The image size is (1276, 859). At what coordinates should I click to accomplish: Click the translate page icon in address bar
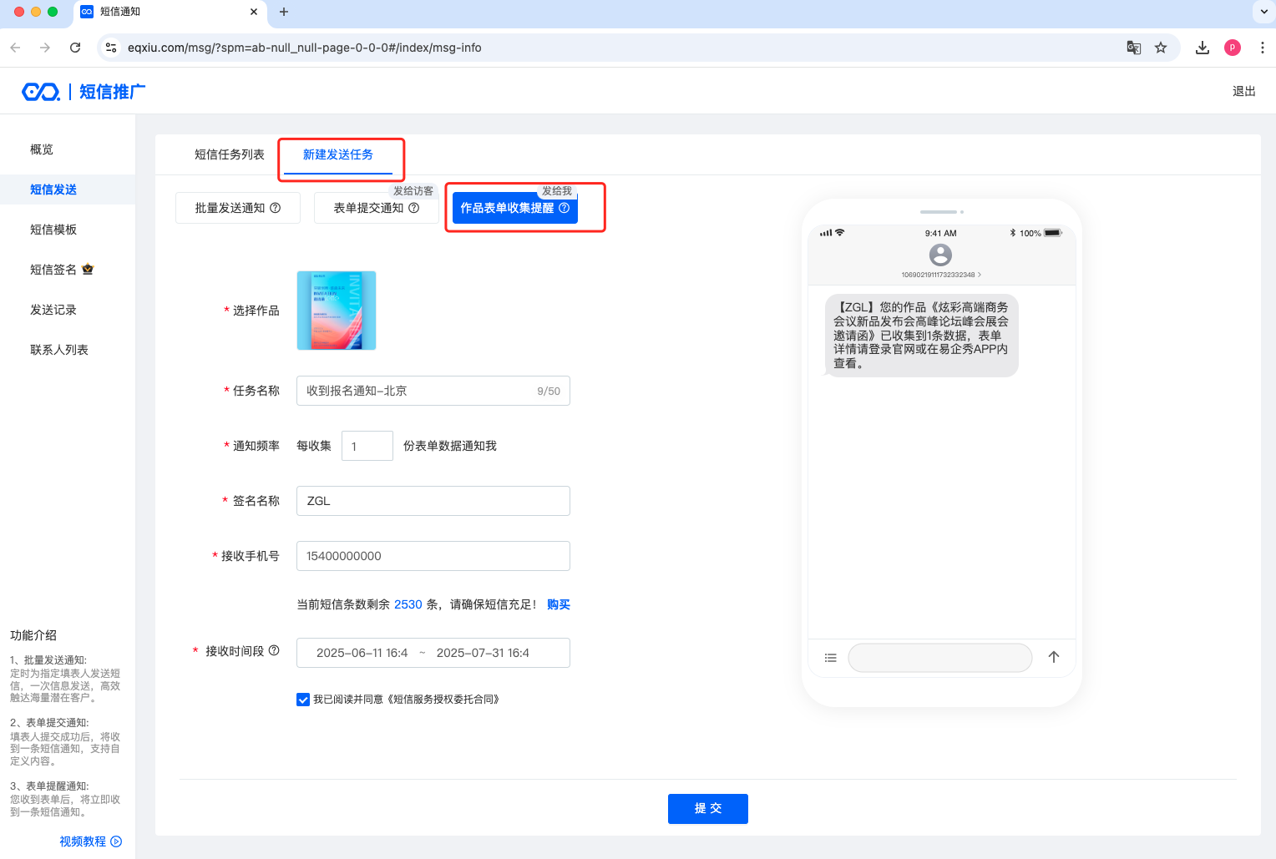(x=1133, y=48)
